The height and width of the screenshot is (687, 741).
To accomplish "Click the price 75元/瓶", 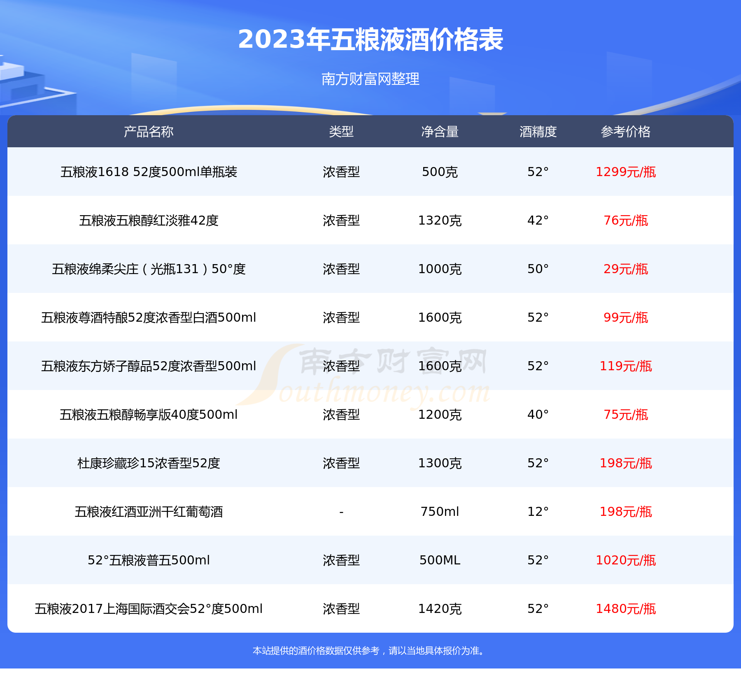I will (x=626, y=415).
